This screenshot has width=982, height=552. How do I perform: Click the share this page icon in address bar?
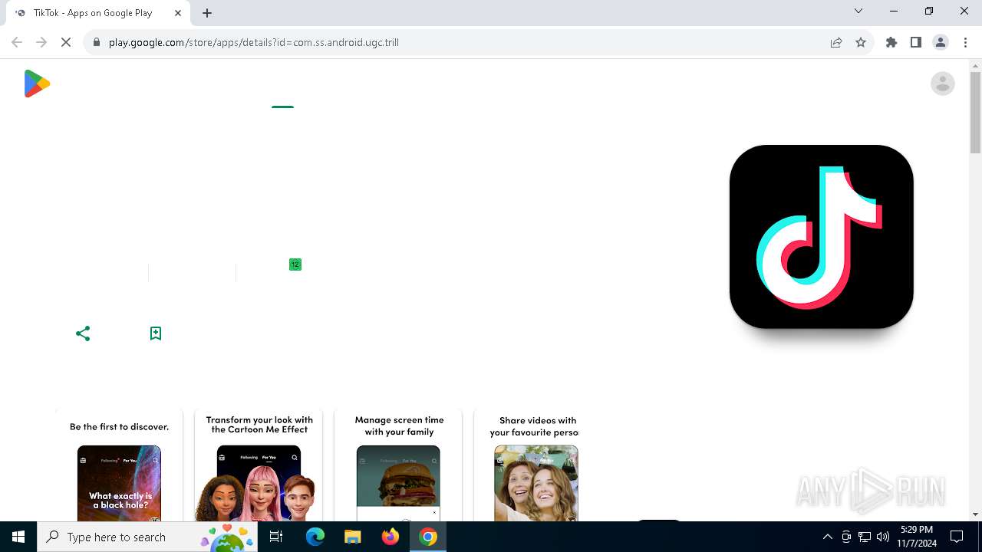tap(836, 42)
